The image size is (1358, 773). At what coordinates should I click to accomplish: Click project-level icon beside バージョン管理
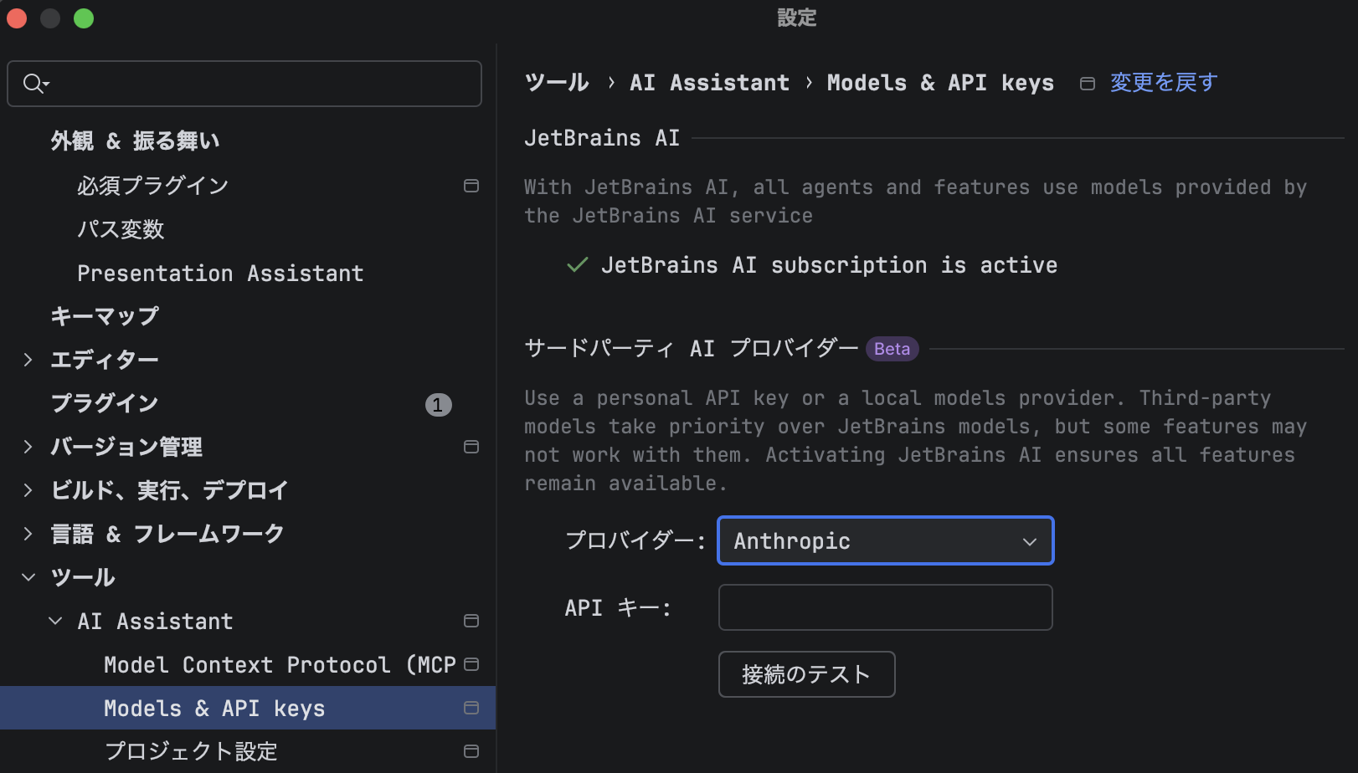[x=471, y=447]
